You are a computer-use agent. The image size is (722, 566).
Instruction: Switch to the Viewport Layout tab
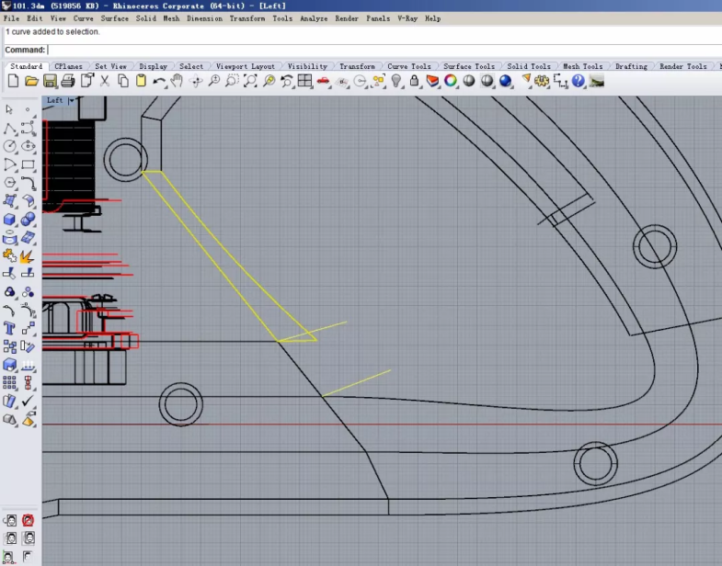click(246, 66)
